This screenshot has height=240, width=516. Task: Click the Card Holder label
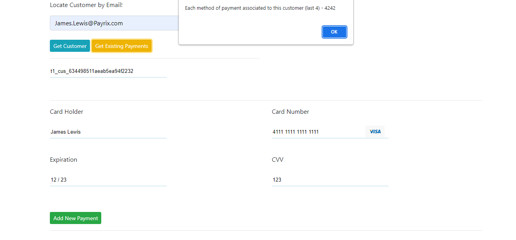point(67,112)
